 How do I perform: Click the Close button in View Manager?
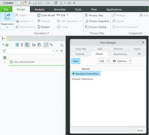click(x=140, y=131)
